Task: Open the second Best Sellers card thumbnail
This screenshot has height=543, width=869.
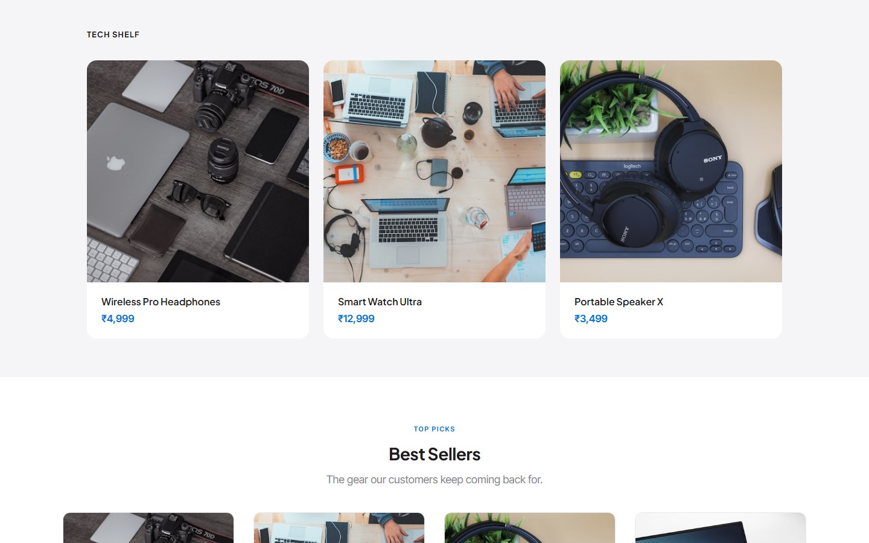Action: coord(339,528)
